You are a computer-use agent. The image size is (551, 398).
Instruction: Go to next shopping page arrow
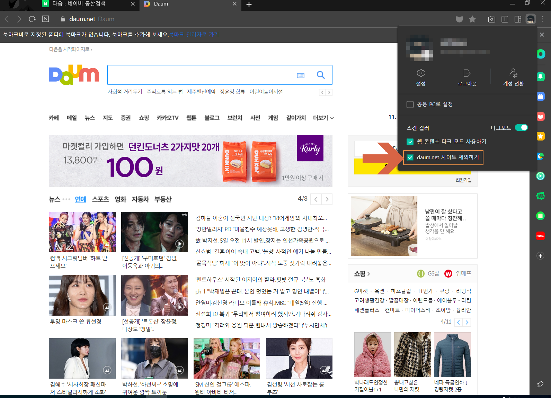467,322
